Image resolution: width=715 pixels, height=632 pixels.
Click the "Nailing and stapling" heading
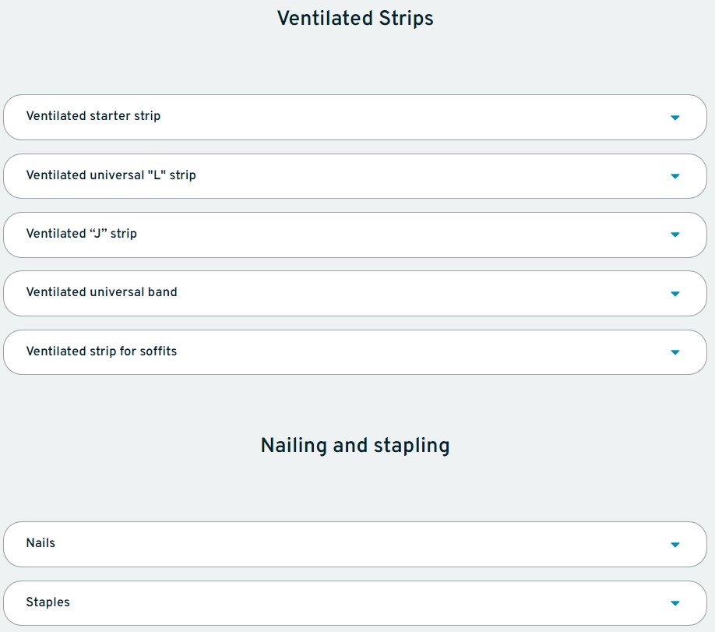click(355, 446)
